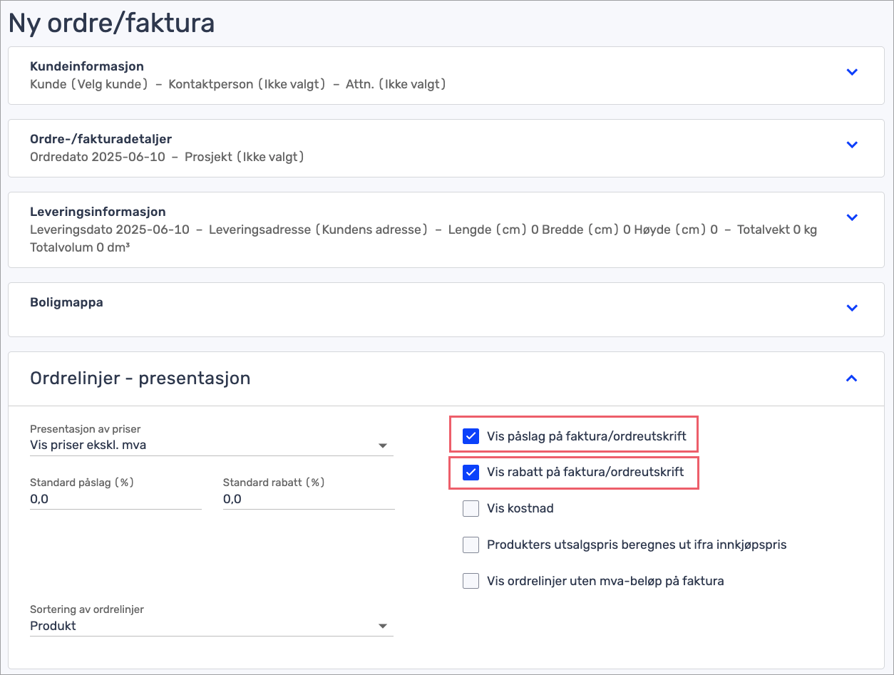Enable Vis ordrelinjer uten mva-beløp på faktura

470,581
